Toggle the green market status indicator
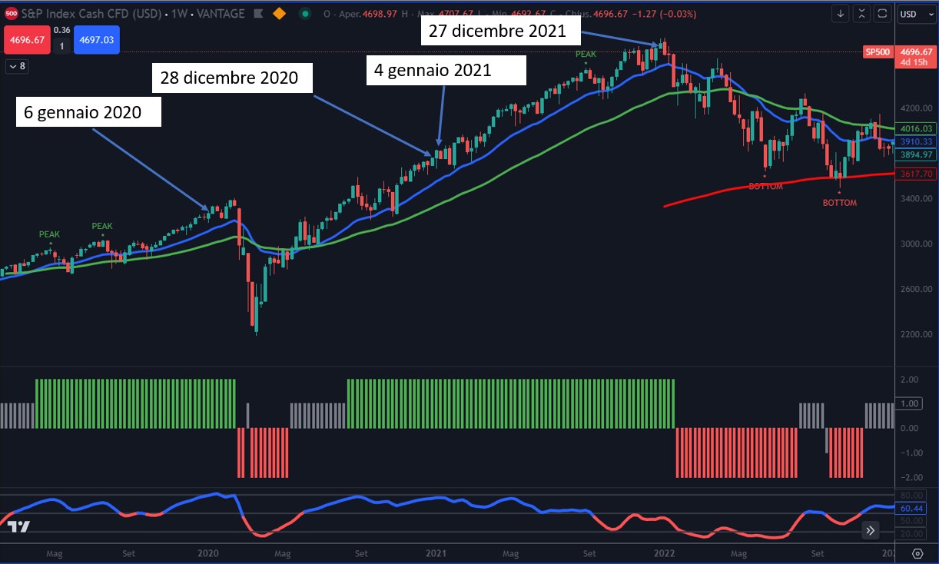The image size is (939, 564). pos(306,14)
